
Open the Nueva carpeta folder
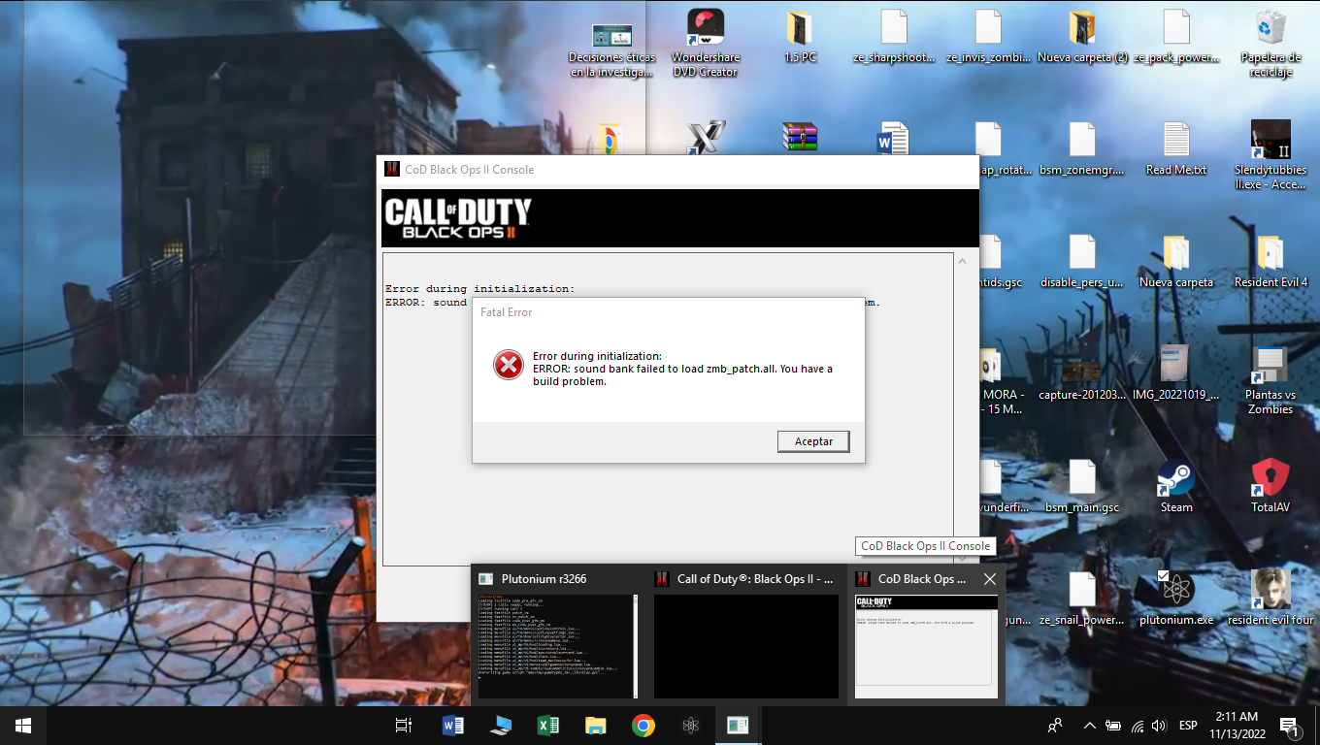coord(1176,261)
